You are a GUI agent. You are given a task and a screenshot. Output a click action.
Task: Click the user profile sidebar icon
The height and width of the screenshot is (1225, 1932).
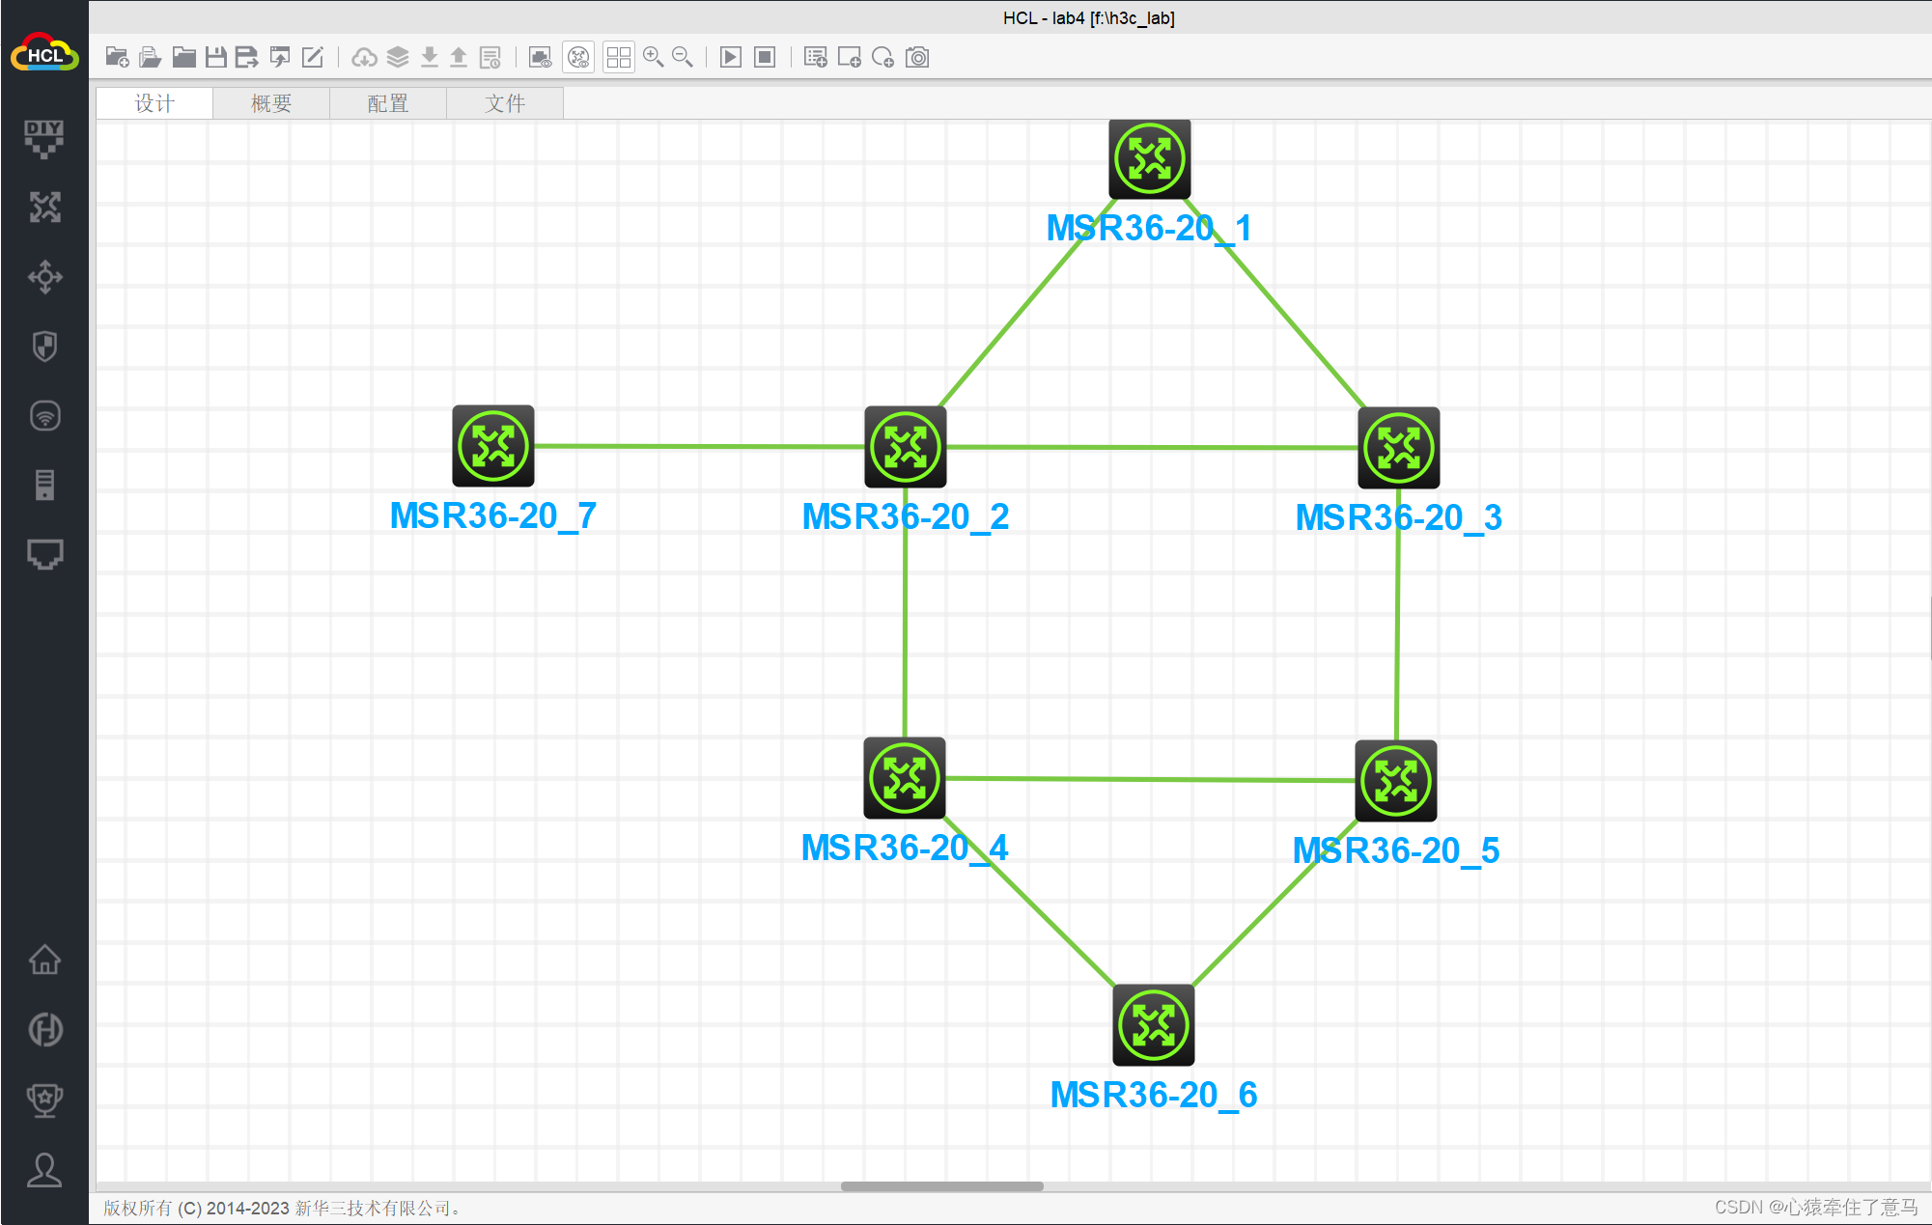point(44,1170)
